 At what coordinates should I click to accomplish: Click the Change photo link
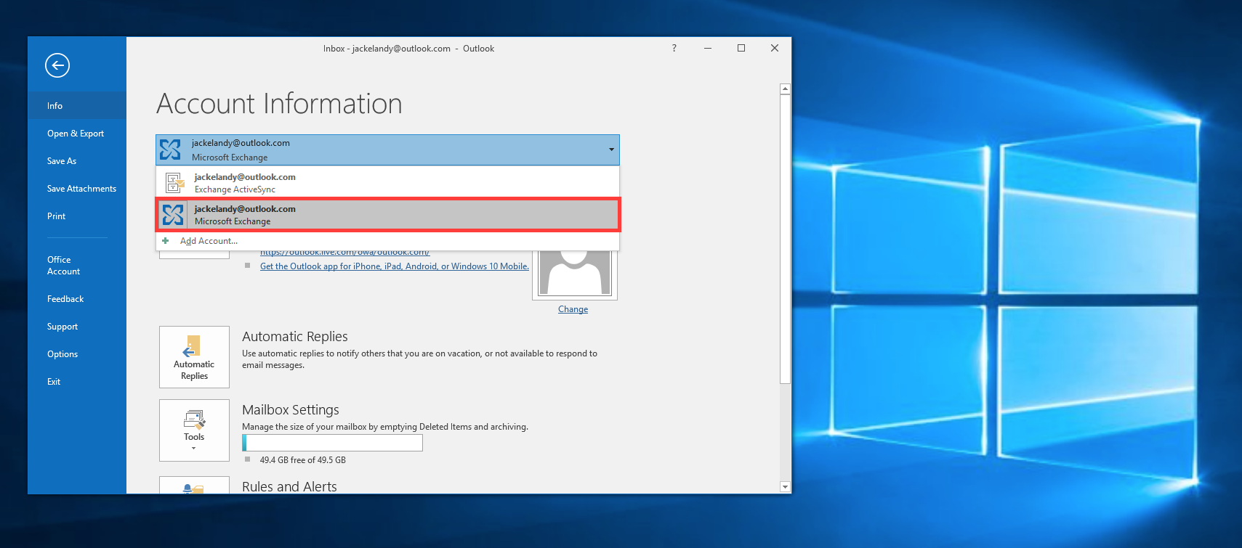(x=573, y=309)
